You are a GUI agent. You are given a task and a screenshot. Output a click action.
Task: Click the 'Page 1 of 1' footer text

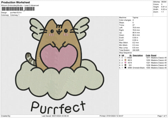[162, 116]
